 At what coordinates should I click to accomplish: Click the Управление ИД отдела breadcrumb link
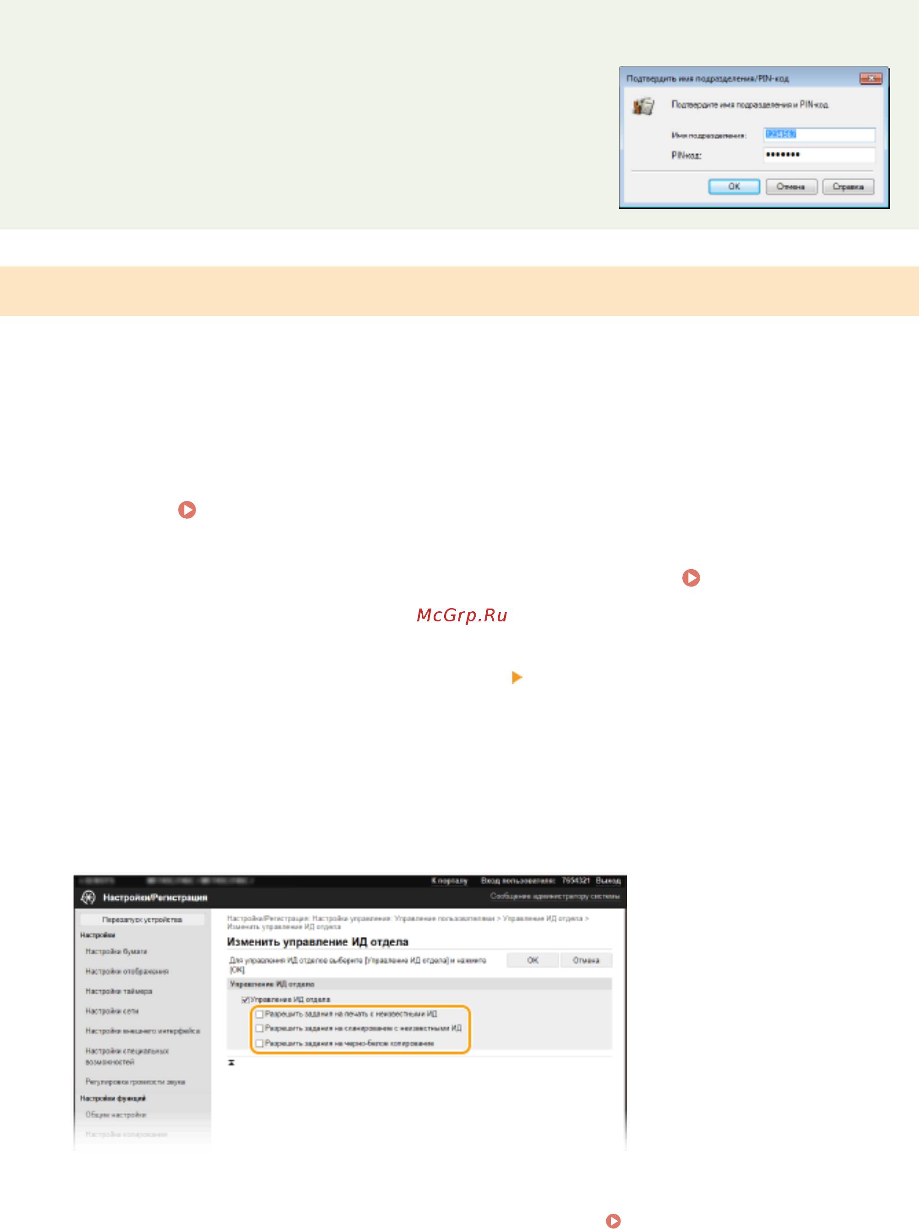click(x=542, y=919)
